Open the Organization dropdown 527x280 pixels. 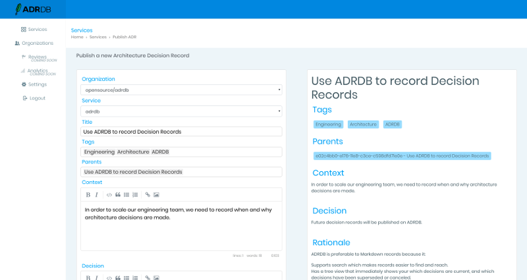(181, 90)
